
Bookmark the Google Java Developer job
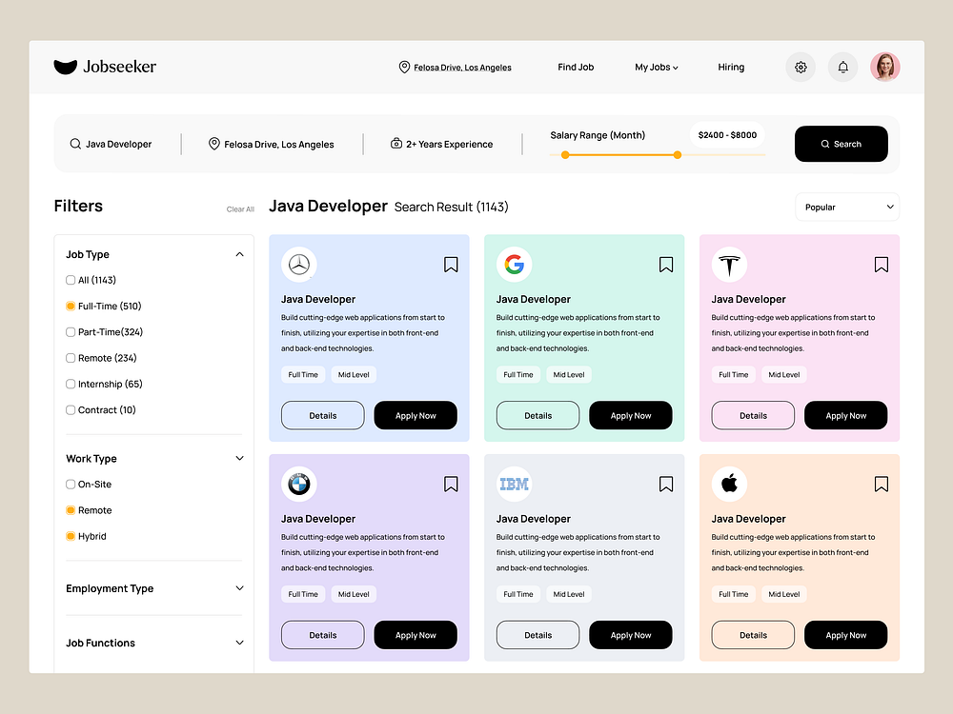(665, 264)
